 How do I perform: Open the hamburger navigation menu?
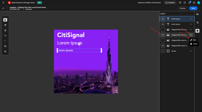tap(3, 3)
